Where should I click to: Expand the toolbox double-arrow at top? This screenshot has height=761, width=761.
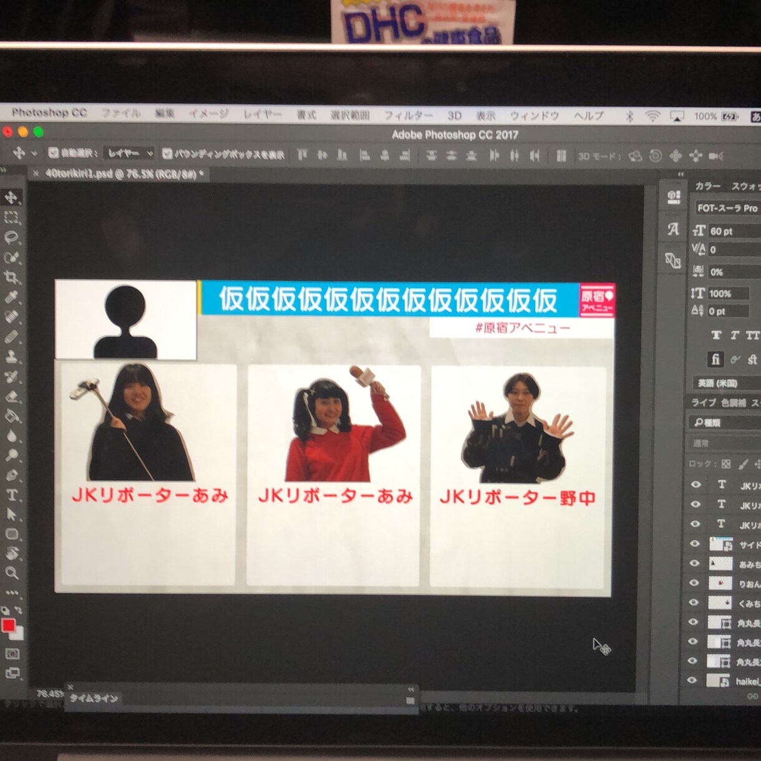(4, 170)
